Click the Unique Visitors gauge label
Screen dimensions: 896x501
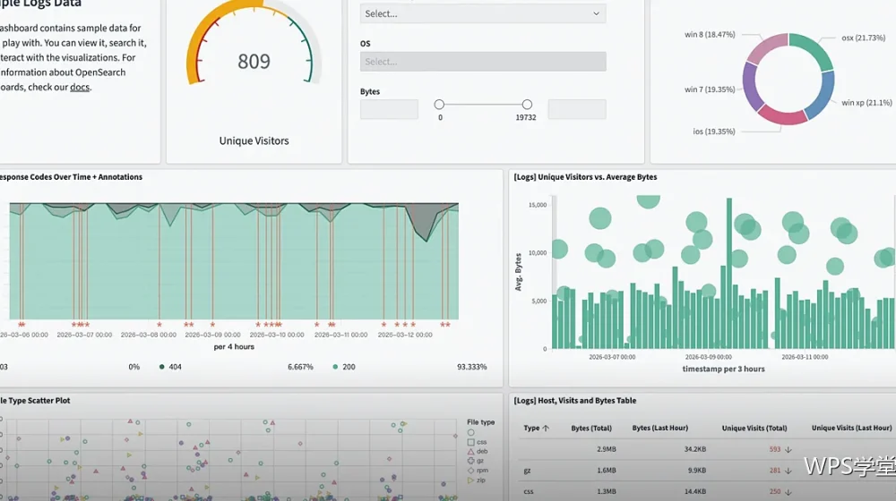[x=254, y=141]
